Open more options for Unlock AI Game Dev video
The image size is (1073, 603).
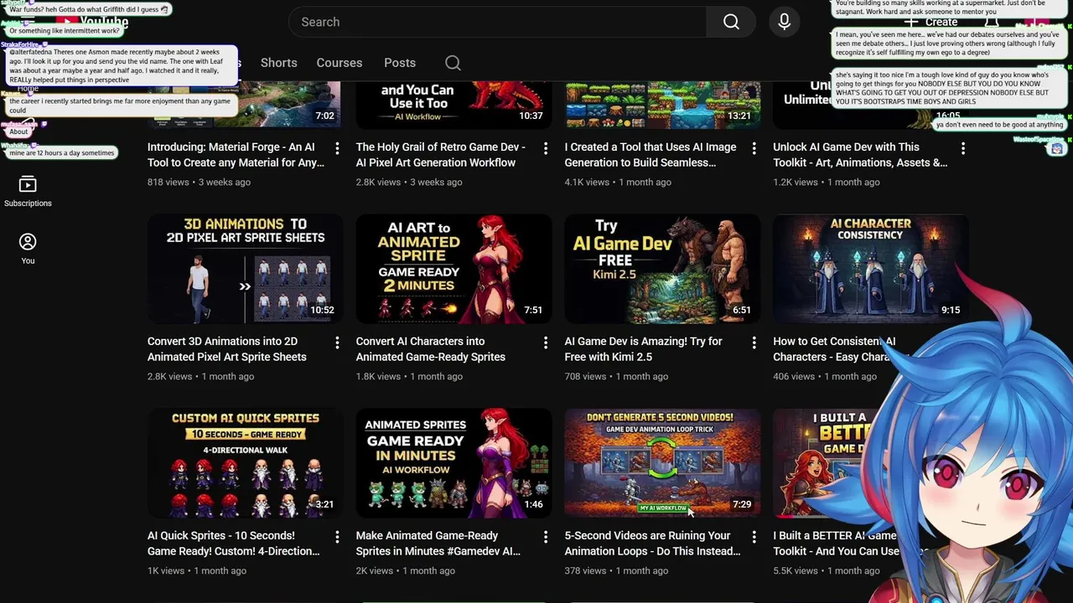click(962, 148)
